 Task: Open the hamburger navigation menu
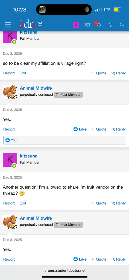[x=8, y=25]
